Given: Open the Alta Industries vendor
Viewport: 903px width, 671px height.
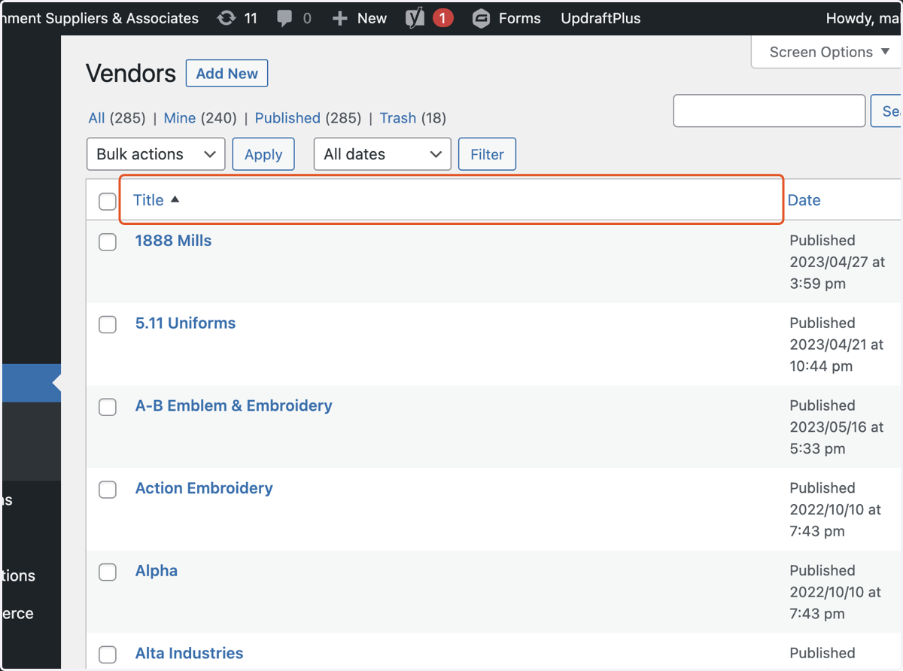Looking at the screenshot, I should 189,653.
